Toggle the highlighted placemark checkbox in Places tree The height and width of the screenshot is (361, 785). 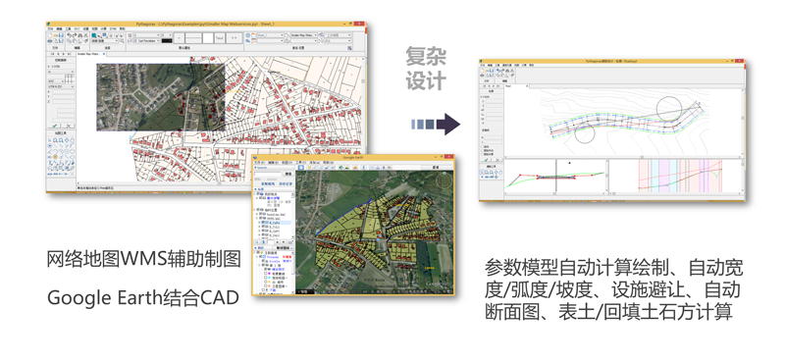[263, 223]
